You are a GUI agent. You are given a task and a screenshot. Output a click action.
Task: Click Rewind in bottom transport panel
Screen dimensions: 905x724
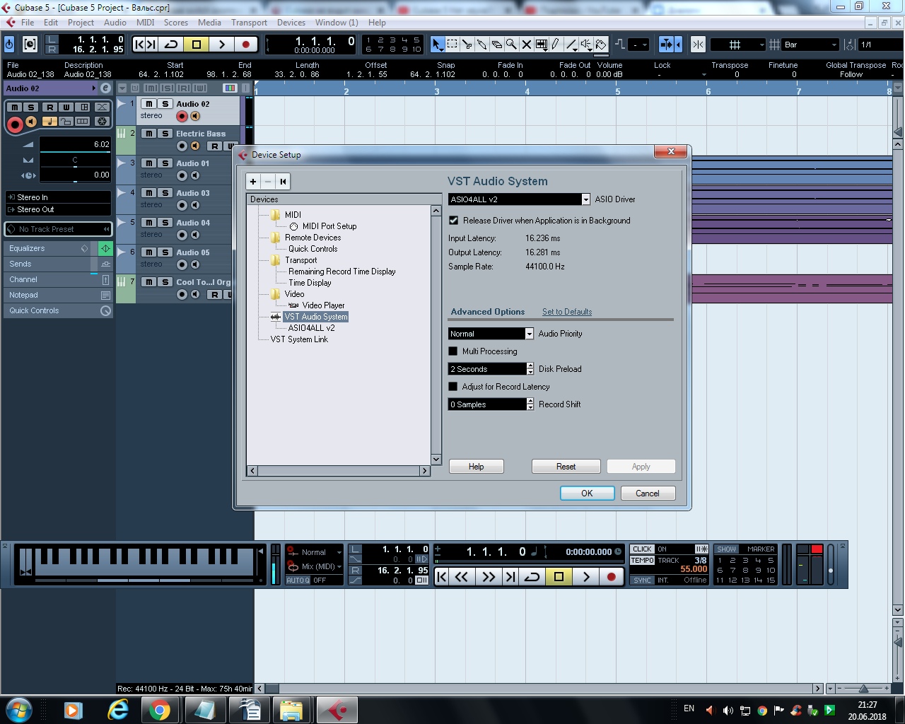coord(462,576)
